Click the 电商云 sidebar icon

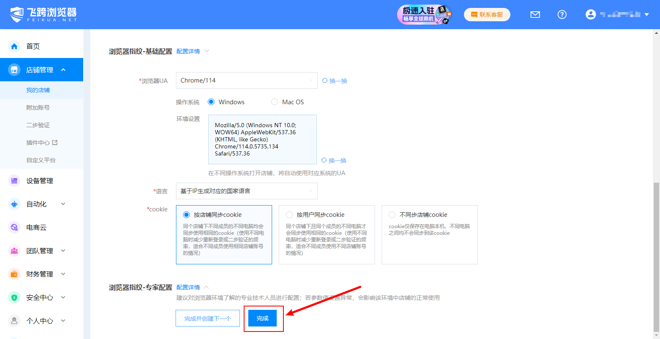click(x=14, y=227)
